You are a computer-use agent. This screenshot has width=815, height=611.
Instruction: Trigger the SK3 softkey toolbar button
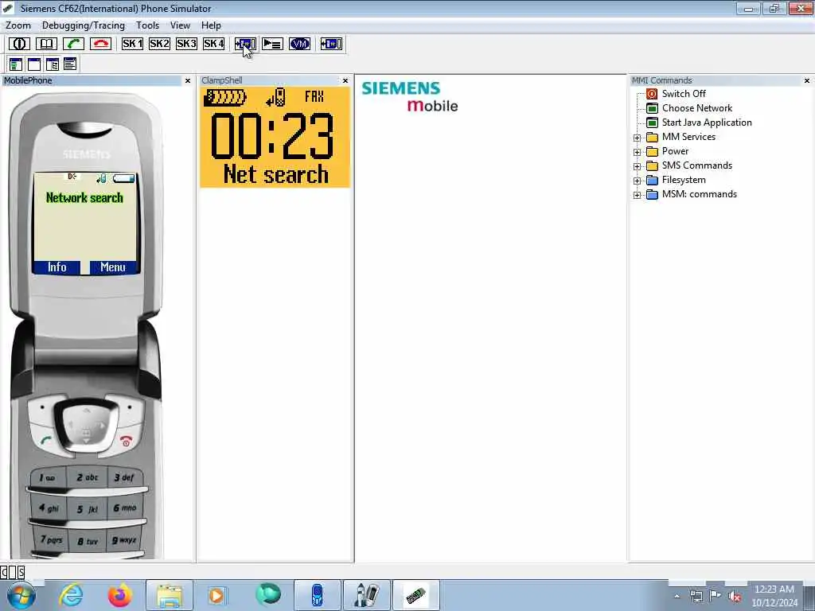tap(186, 44)
